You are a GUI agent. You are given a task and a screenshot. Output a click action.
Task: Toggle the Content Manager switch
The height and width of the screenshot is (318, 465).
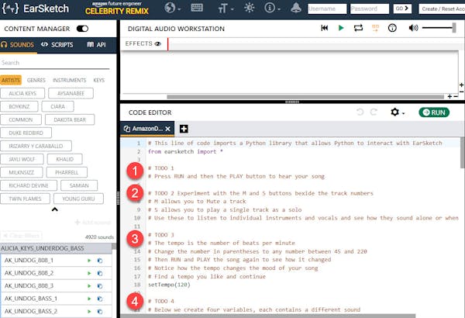pos(82,28)
